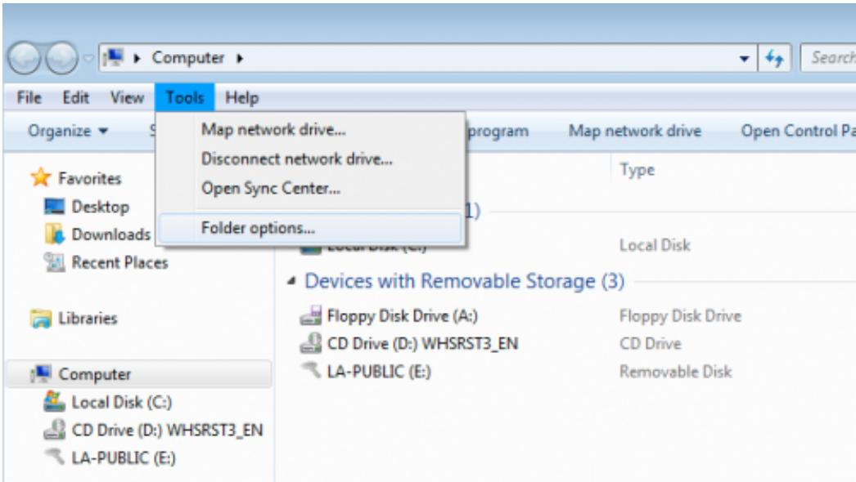Screen dimensions: 856x482
Task: Open the address bar history dropdown
Action: [744, 58]
